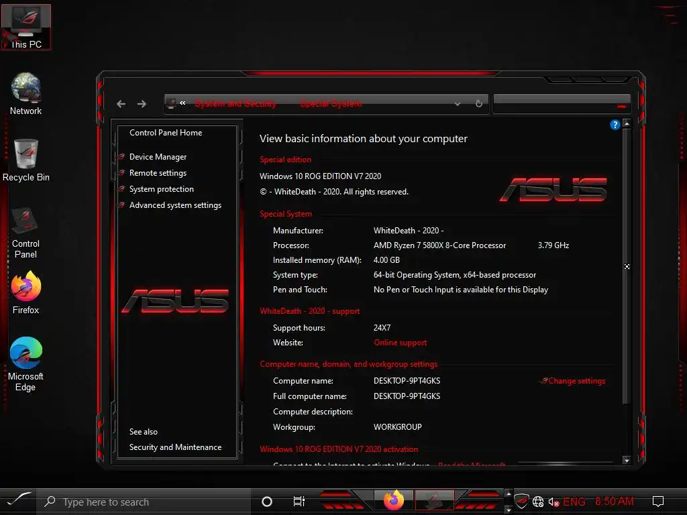Open Task View on taskbar

pos(299,502)
